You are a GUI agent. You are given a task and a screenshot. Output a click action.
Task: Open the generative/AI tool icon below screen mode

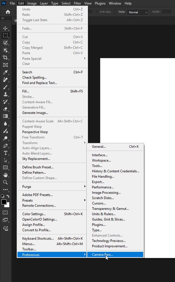[x=5, y=228]
